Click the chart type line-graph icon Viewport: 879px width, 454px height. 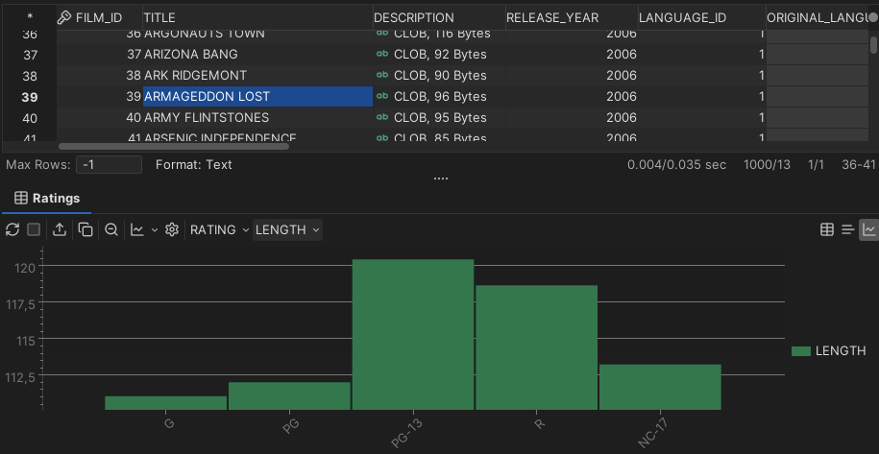(137, 229)
